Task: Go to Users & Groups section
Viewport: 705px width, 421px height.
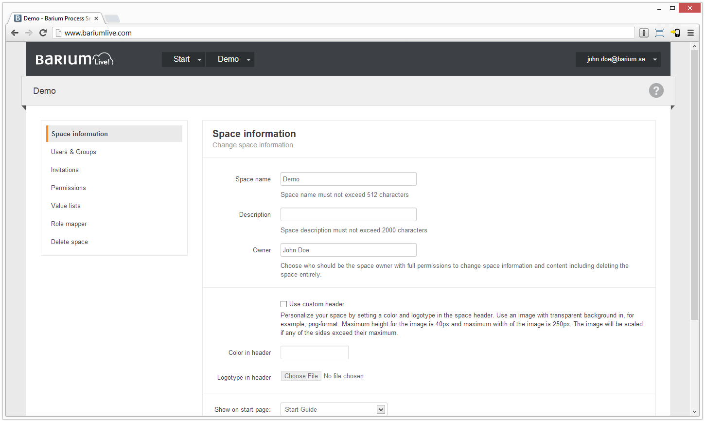Action: coord(73,152)
